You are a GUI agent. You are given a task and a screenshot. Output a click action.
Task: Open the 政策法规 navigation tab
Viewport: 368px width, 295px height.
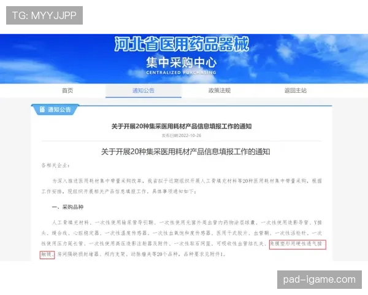220,90
